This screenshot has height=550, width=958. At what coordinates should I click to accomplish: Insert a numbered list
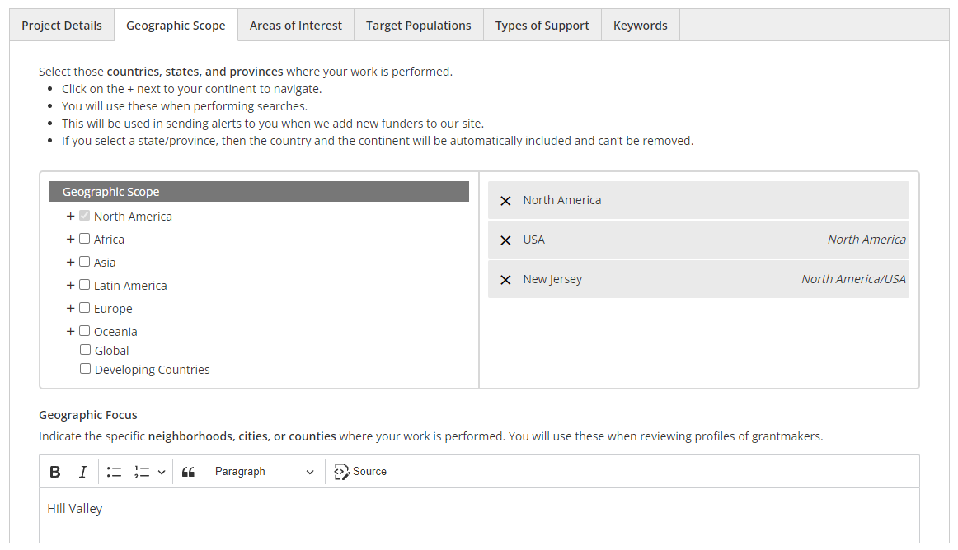[142, 472]
